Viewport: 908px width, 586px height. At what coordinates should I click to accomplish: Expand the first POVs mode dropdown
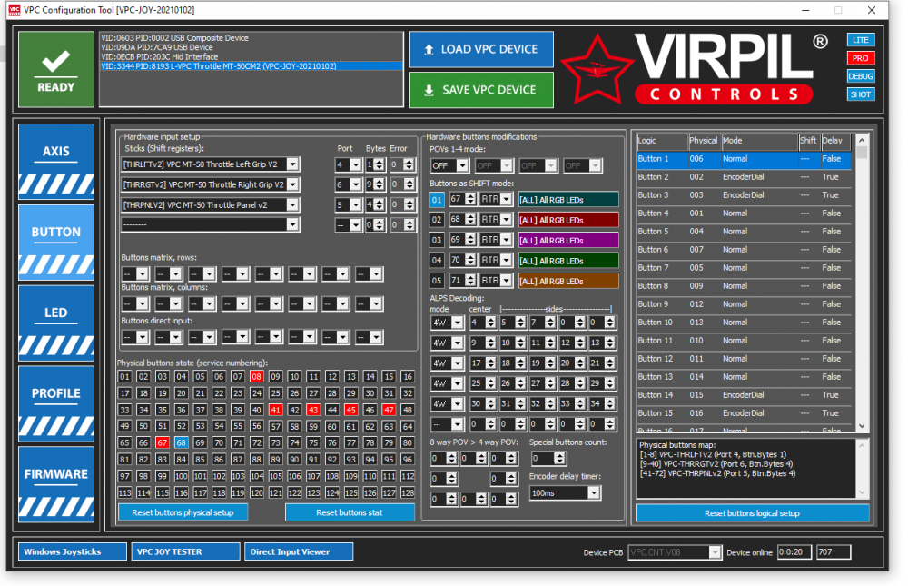pos(462,165)
